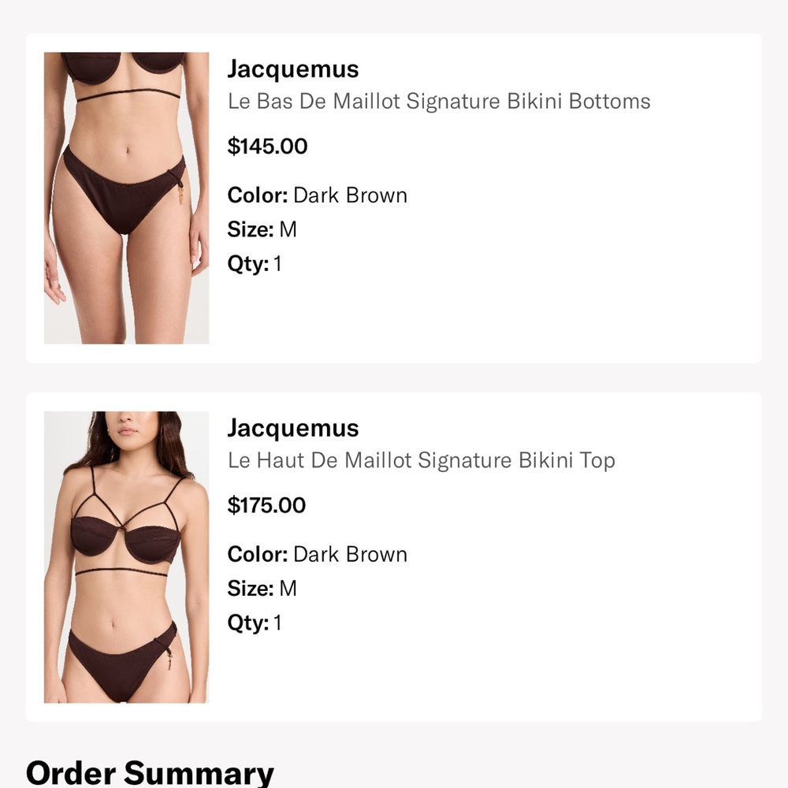Image resolution: width=788 pixels, height=788 pixels.
Task: Open the Le Haut De Maillot Signature Bikini Top link
Action: tap(421, 460)
